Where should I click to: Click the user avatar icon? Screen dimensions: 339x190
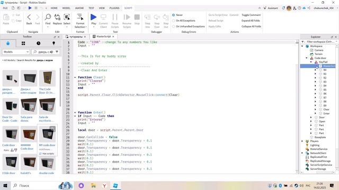[x=289, y=8]
